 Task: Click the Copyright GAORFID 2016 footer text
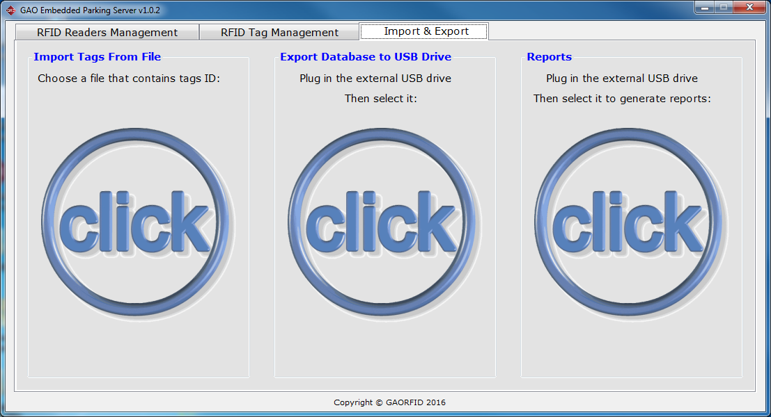pyautogui.click(x=389, y=402)
